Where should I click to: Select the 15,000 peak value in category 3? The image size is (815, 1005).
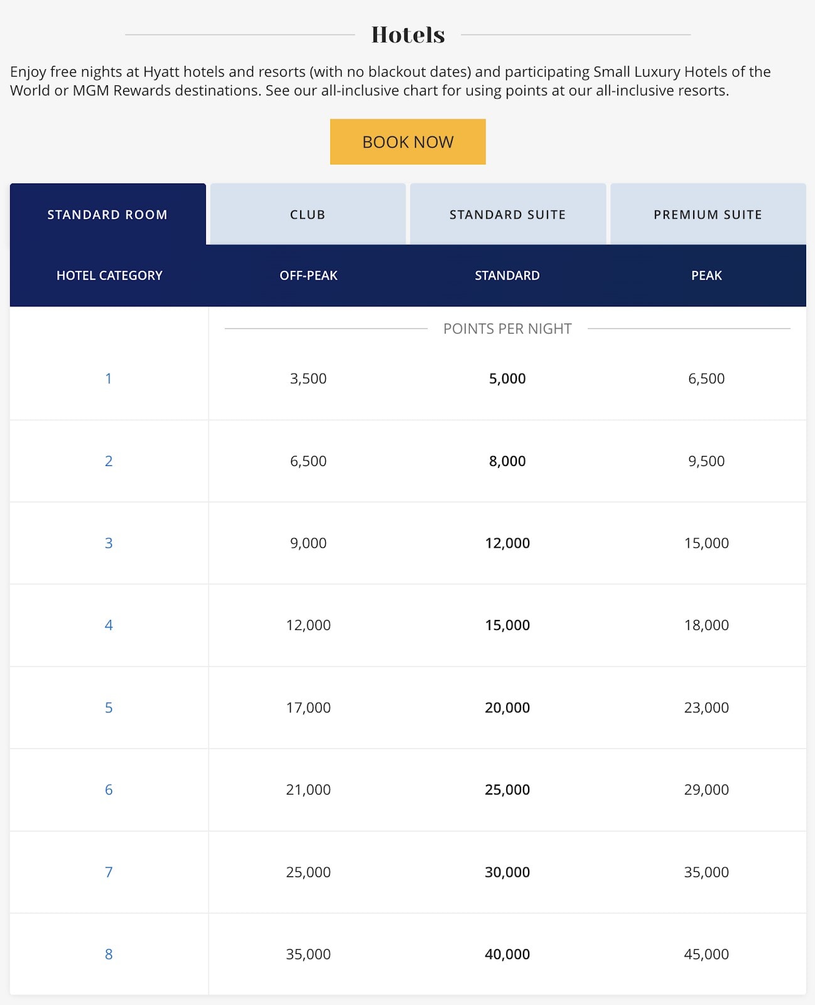coord(706,543)
